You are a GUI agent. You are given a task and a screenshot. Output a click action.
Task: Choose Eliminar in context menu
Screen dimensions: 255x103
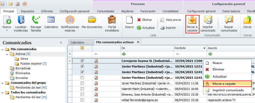228,69
